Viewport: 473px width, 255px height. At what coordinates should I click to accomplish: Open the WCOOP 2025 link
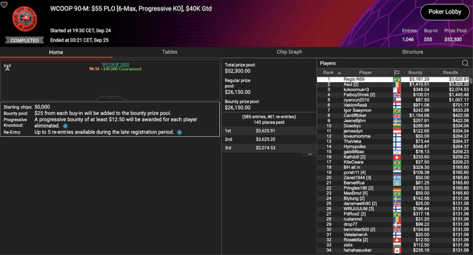pos(116,64)
